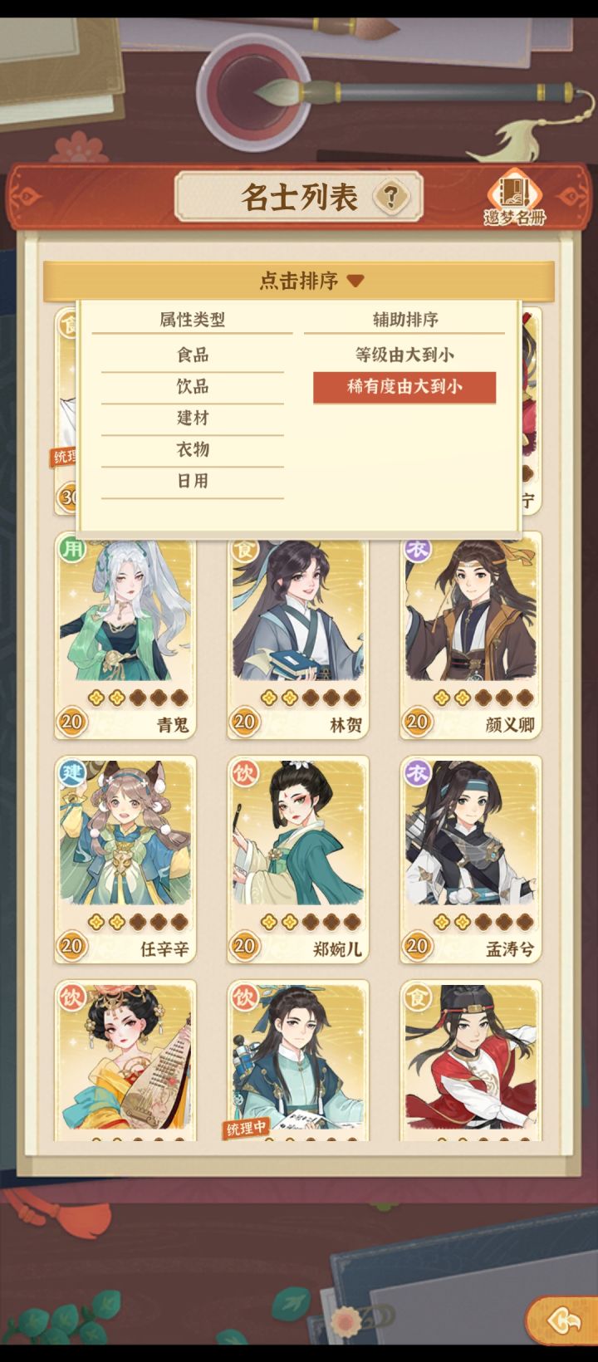This screenshot has width=598, height=1362.
Task: Filter by 食品 attribute type
Action: tap(193, 355)
